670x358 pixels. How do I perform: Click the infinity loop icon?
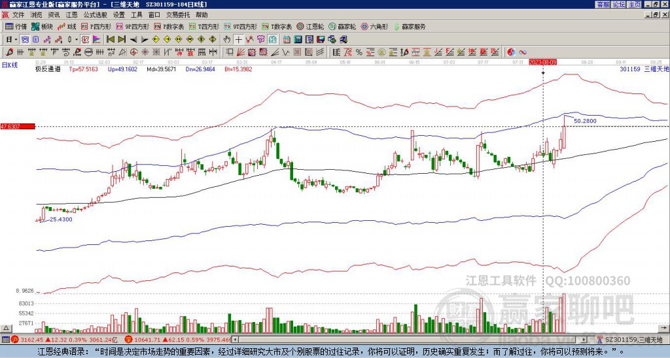523,52
